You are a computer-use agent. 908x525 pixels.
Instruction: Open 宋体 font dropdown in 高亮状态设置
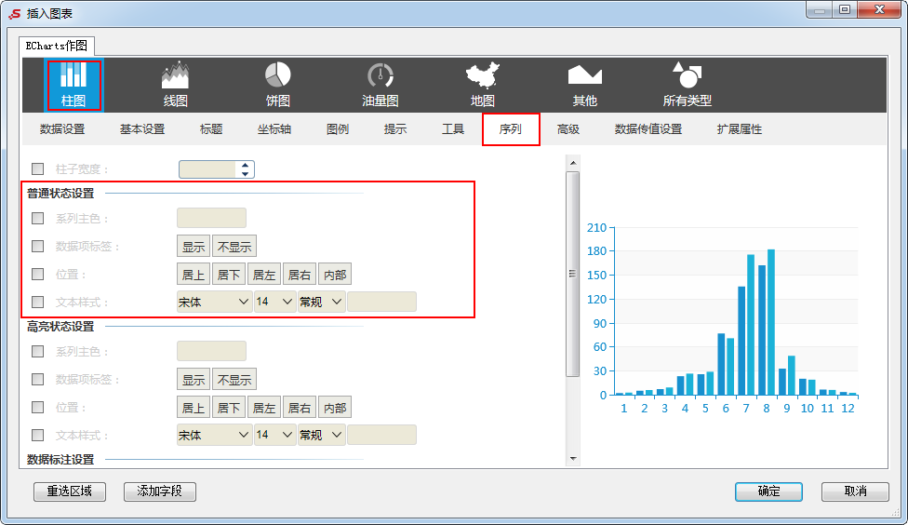click(214, 436)
